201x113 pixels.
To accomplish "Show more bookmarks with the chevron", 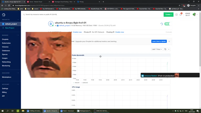I will [x=199, y=9].
